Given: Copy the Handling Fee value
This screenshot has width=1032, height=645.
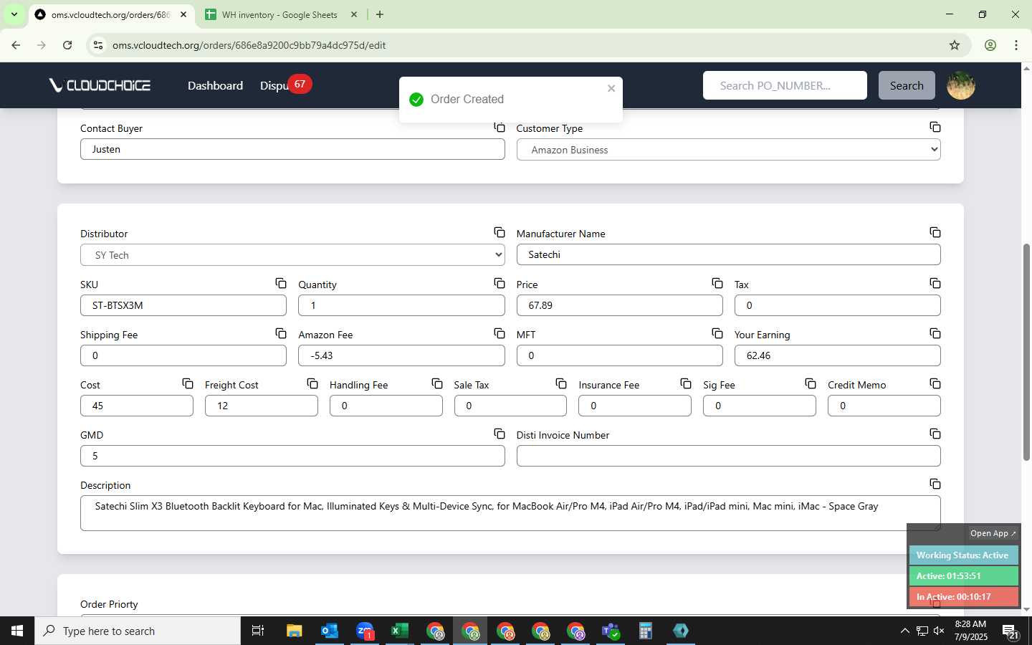Looking at the screenshot, I should click(437, 383).
